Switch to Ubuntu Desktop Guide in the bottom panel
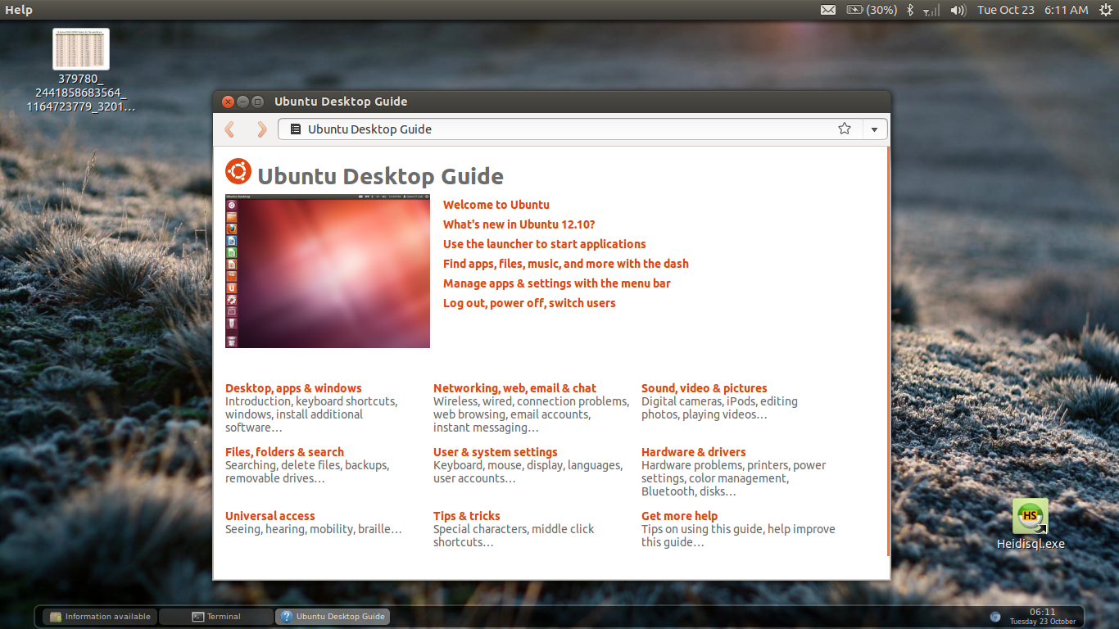 pyautogui.click(x=332, y=617)
